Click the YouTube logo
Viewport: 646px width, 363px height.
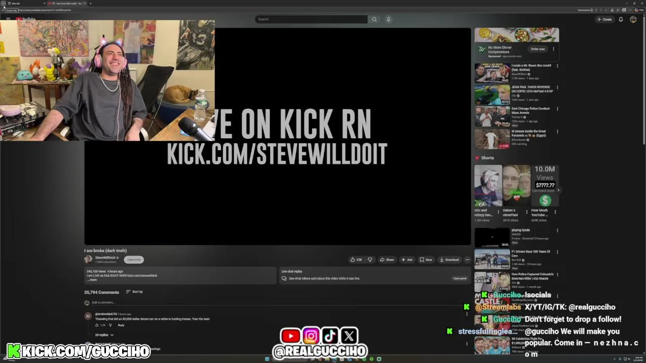[x=26, y=19]
